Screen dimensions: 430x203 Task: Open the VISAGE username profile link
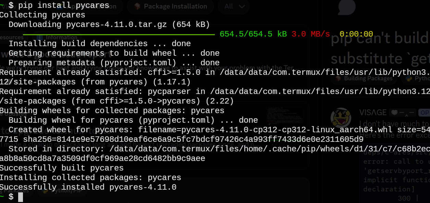pos(373,112)
